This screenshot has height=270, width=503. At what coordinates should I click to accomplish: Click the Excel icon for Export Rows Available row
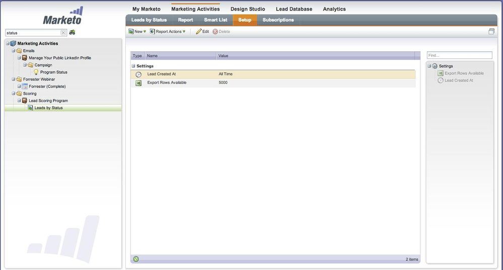(x=138, y=83)
